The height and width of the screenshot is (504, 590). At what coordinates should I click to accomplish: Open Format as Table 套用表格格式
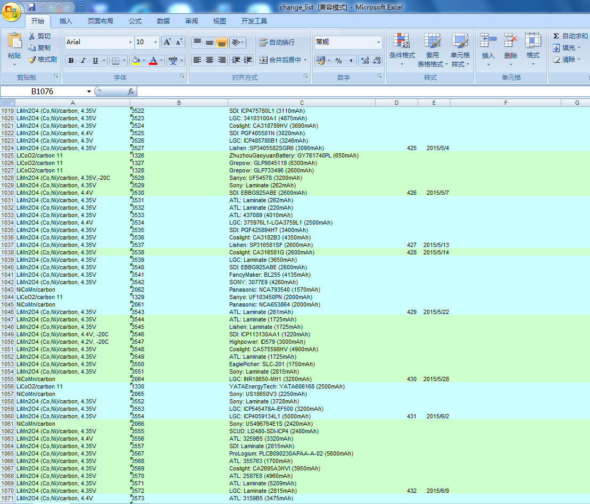point(433,49)
